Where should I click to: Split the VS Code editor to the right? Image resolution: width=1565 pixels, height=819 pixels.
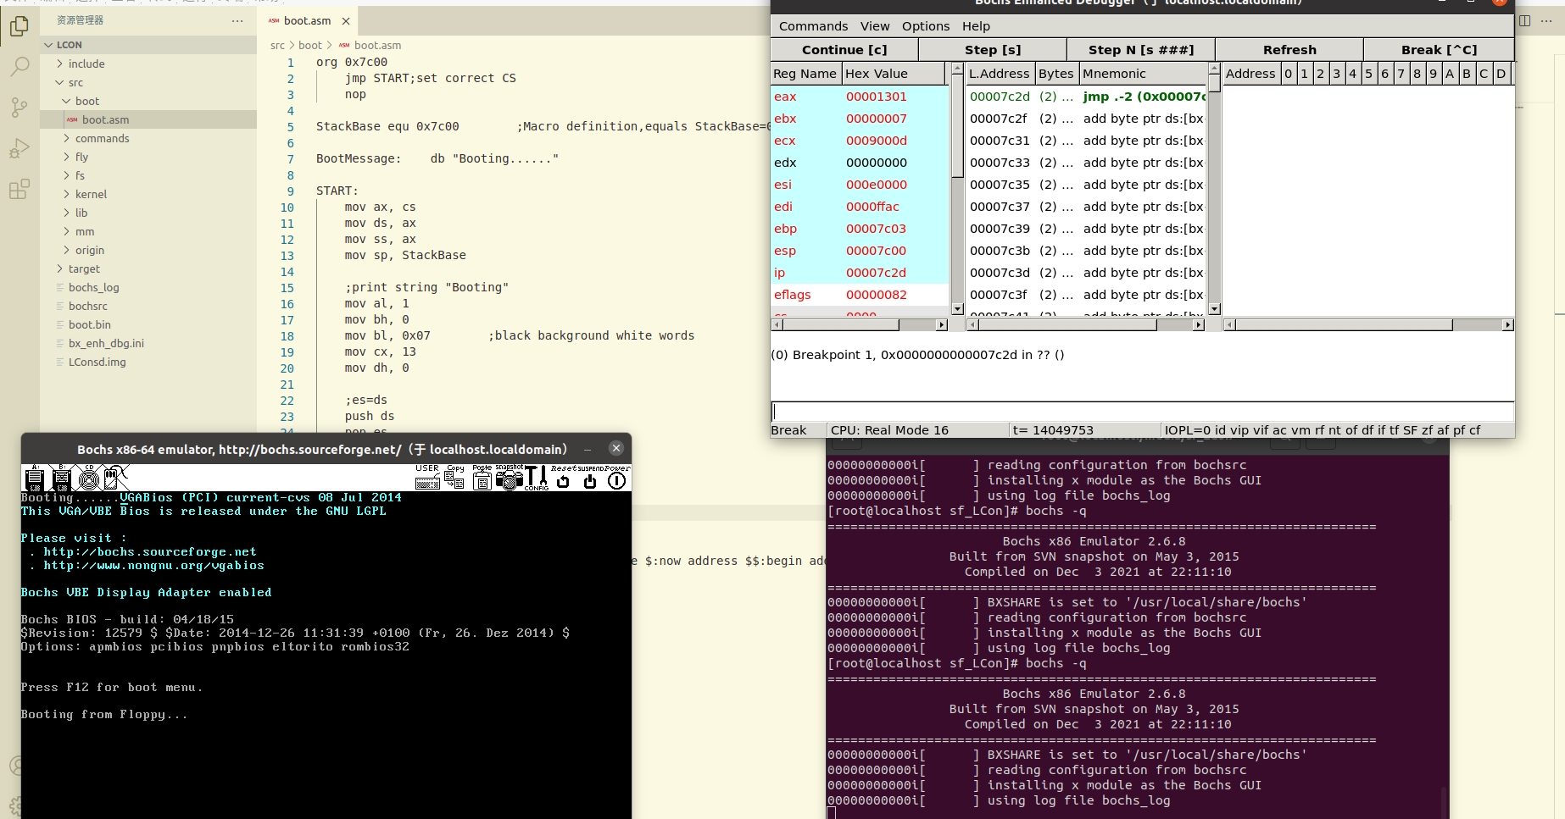click(1524, 21)
